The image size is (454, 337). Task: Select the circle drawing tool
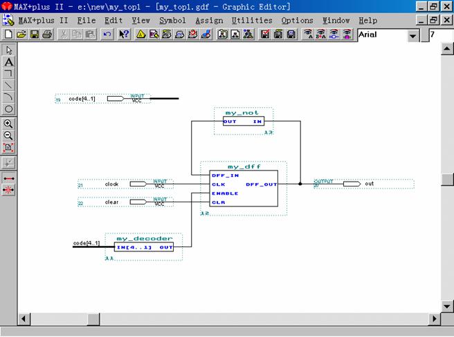pos(9,108)
